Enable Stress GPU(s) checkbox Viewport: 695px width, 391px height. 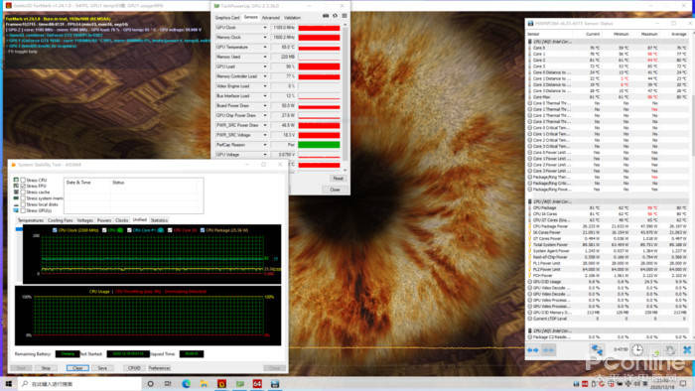23,210
